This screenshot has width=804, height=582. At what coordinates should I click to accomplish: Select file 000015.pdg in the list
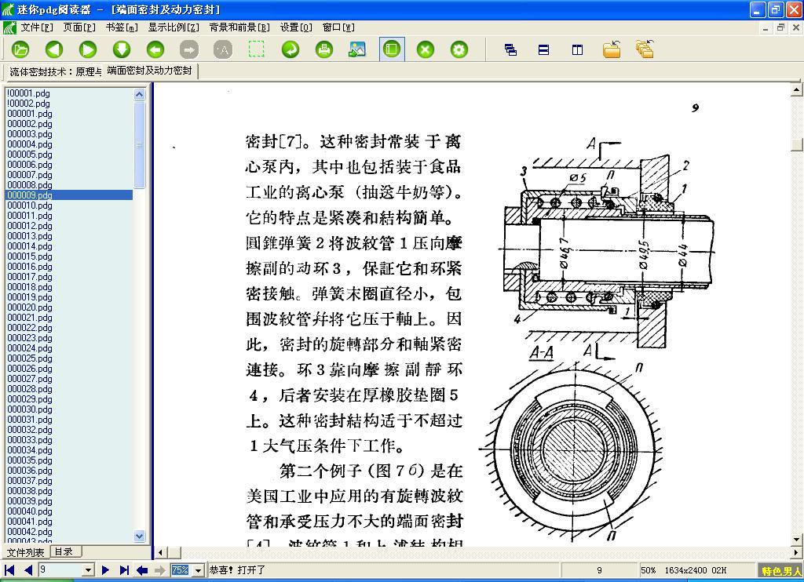click(30, 256)
